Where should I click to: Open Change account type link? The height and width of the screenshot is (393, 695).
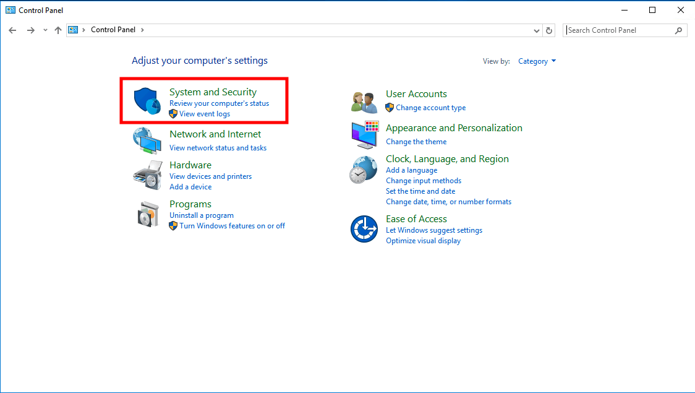431,108
